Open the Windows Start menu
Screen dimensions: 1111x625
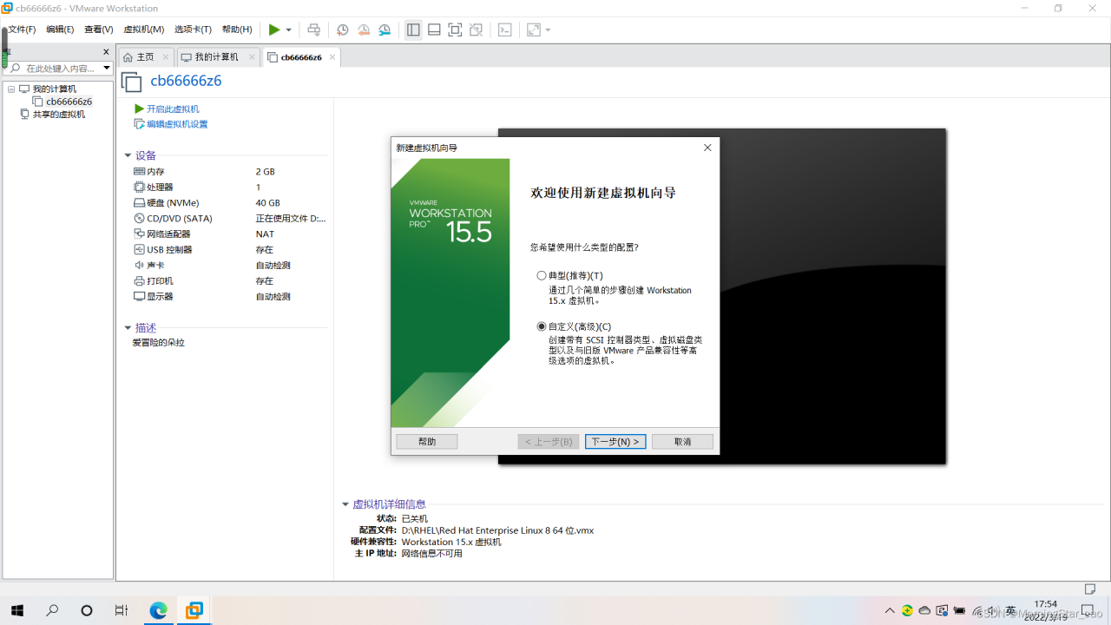(17, 610)
